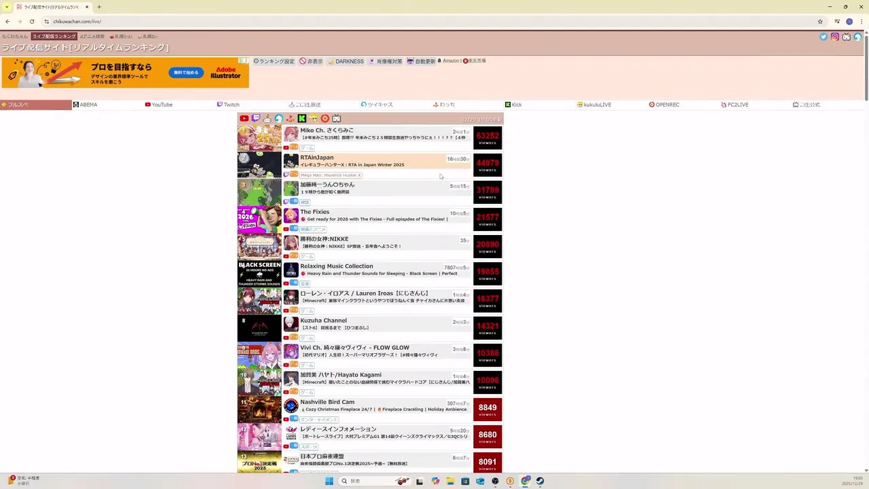The height and width of the screenshot is (489, 869).
Task: Open the browser profile avatar
Action: pos(849,21)
